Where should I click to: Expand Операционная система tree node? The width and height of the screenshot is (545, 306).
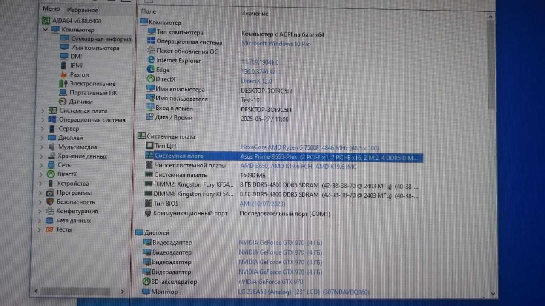tap(42, 120)
